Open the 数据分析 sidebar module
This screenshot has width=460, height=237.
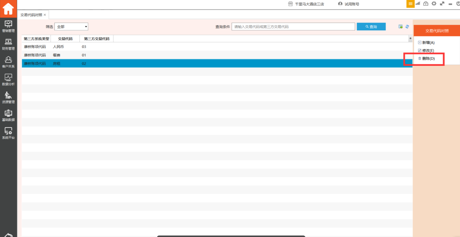(8, 80)
